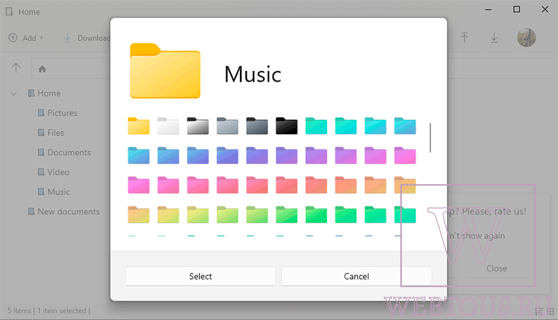
Task: Select the default yellow folder icon in the grid
Action: click(x=139, y=126)
